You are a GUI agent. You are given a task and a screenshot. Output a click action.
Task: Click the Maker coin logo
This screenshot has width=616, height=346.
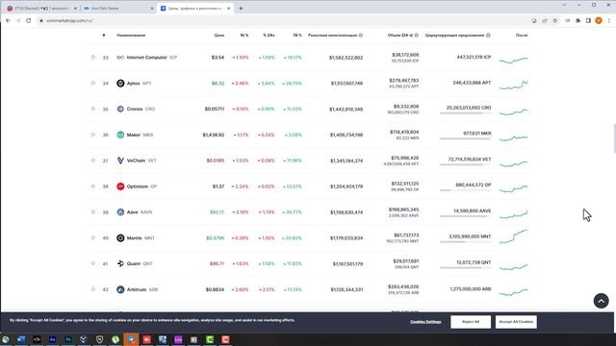120,135
